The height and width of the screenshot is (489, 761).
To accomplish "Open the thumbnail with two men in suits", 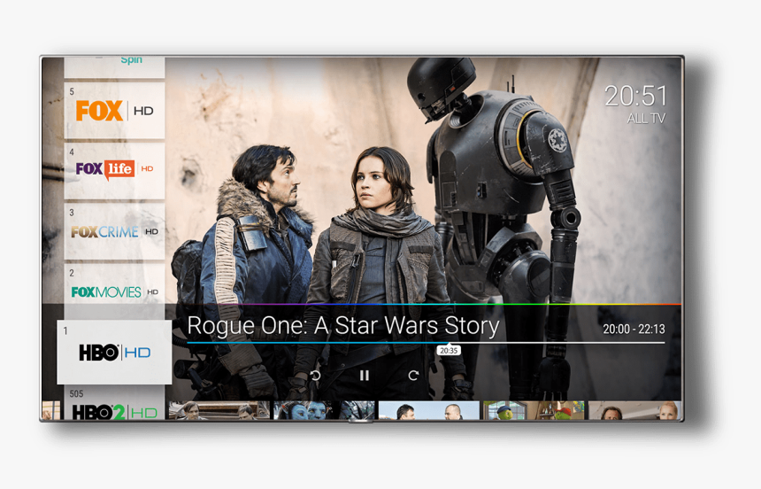I will [x=429, y=410].
